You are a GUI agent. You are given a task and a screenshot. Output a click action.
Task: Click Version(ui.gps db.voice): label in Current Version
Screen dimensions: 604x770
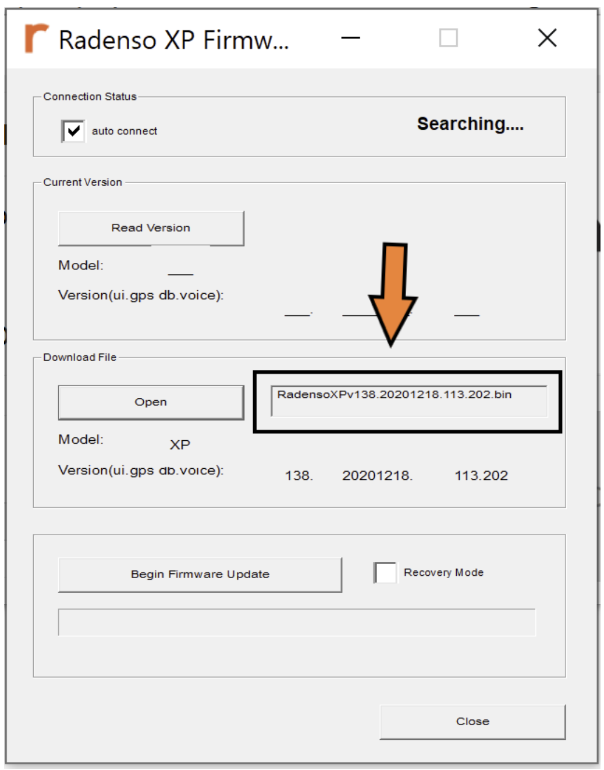tap(141, 295)
